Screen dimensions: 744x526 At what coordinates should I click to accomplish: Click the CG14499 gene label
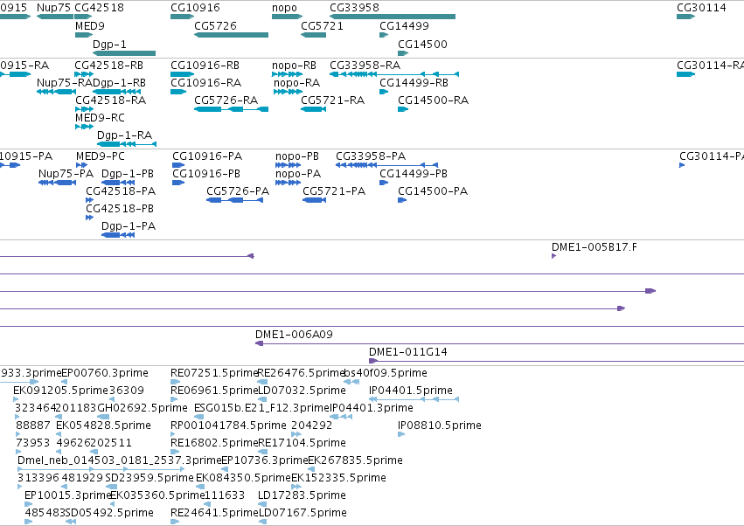coord(404,26)
